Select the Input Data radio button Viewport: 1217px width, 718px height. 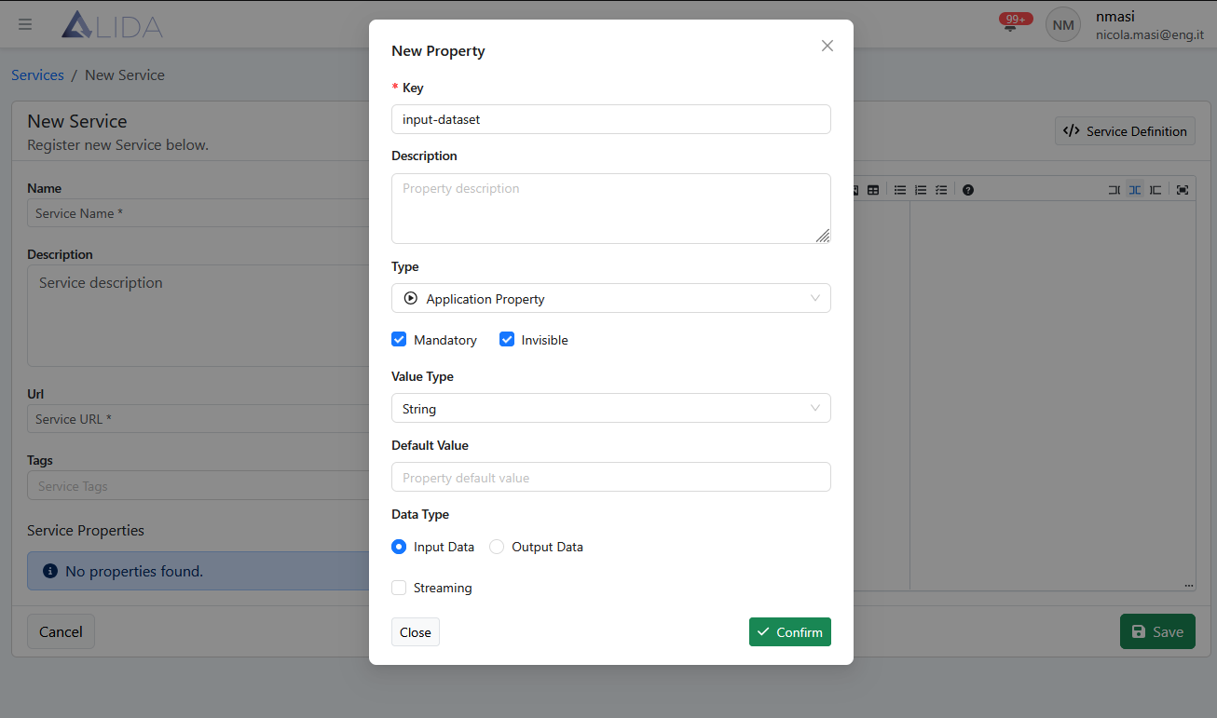coord(399,547)
